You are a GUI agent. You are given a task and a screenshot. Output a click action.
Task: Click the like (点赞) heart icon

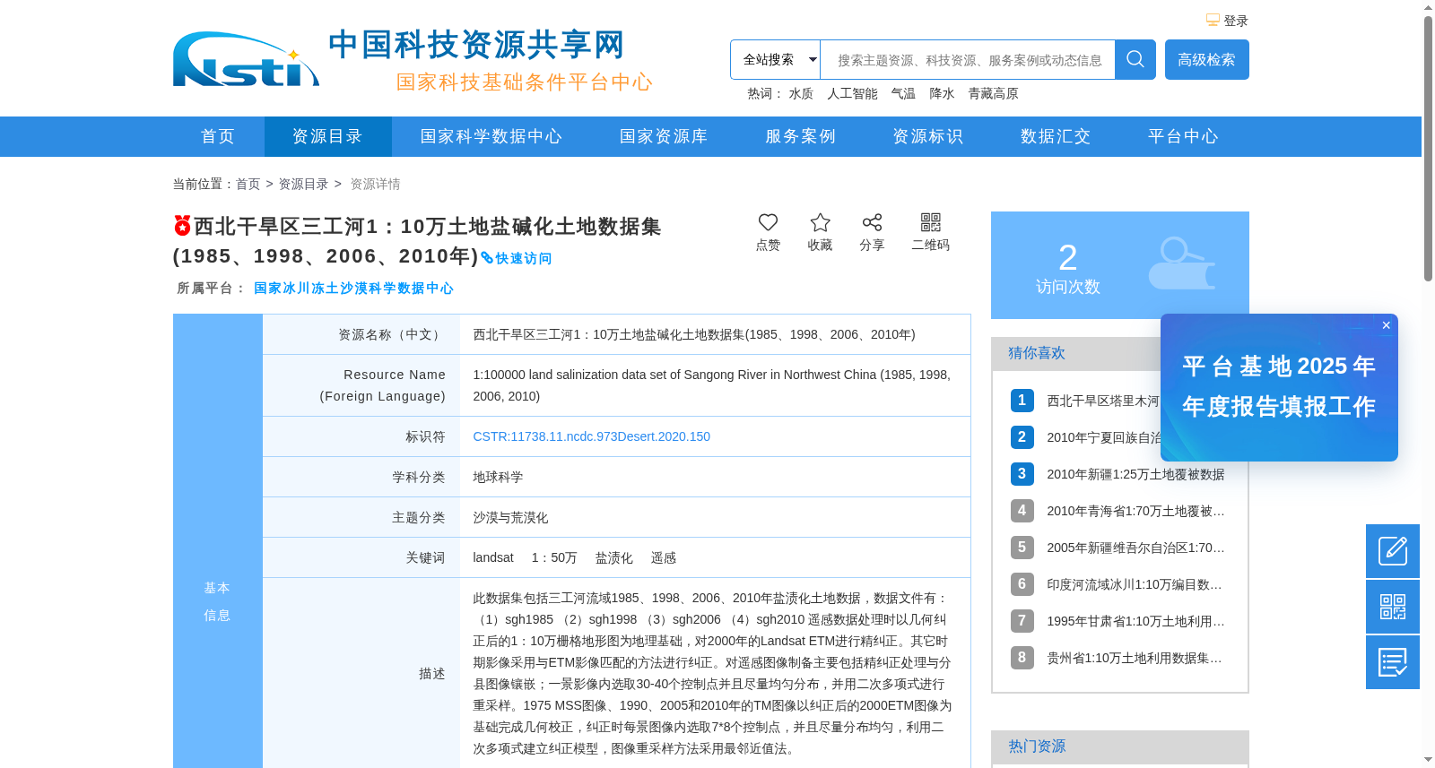768,222
